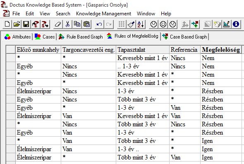Screen dimensions: 244x164
Task: Click the Tapasztalat column header
Action: click(143, 50)
